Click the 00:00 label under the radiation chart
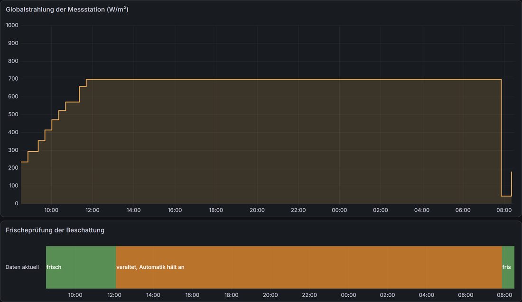This screenshot has width=522, height=302. point(339,210)
